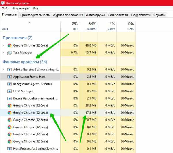Select the COM Surrogate process
The height and width of the screenshot is (153, 173).
[24, 91]
